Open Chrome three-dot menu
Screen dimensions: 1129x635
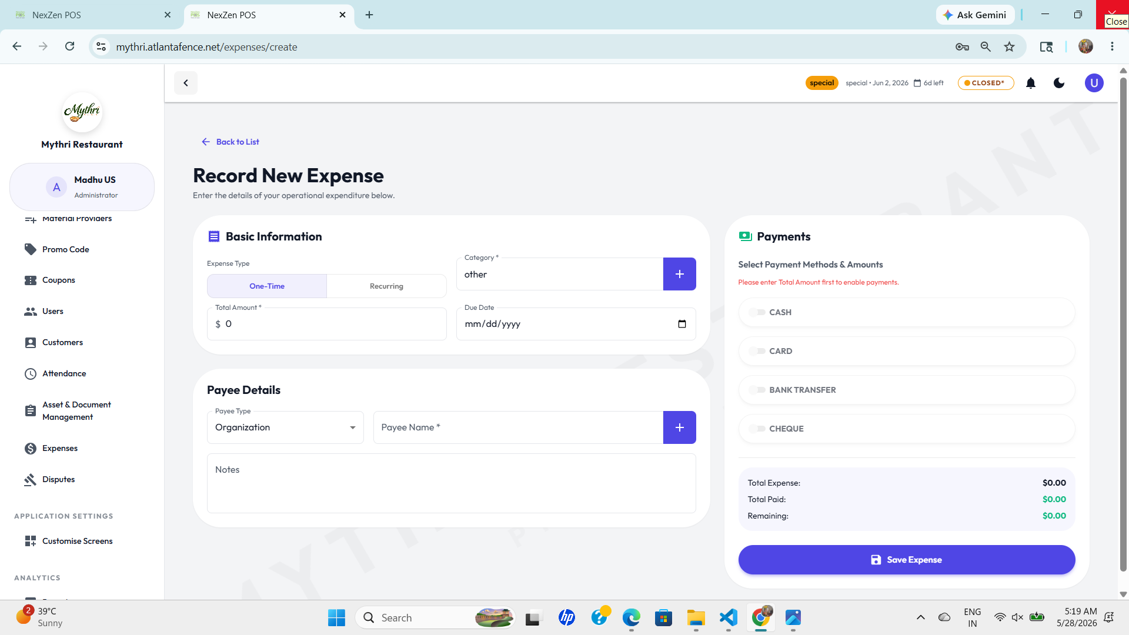click(1112, 46)
